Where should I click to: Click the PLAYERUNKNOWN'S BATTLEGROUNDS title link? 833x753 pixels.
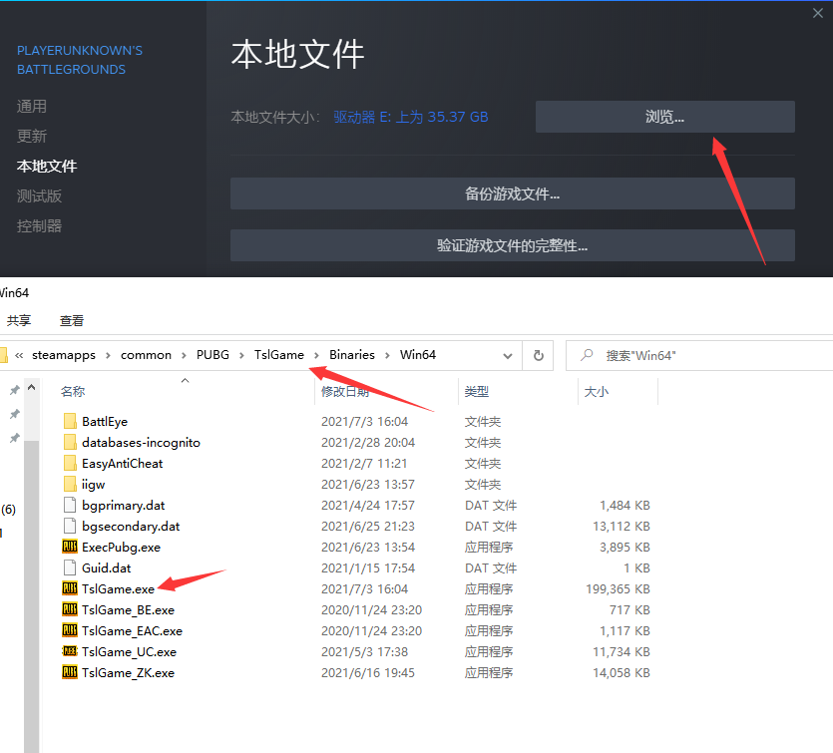click(x=80, y=60)
